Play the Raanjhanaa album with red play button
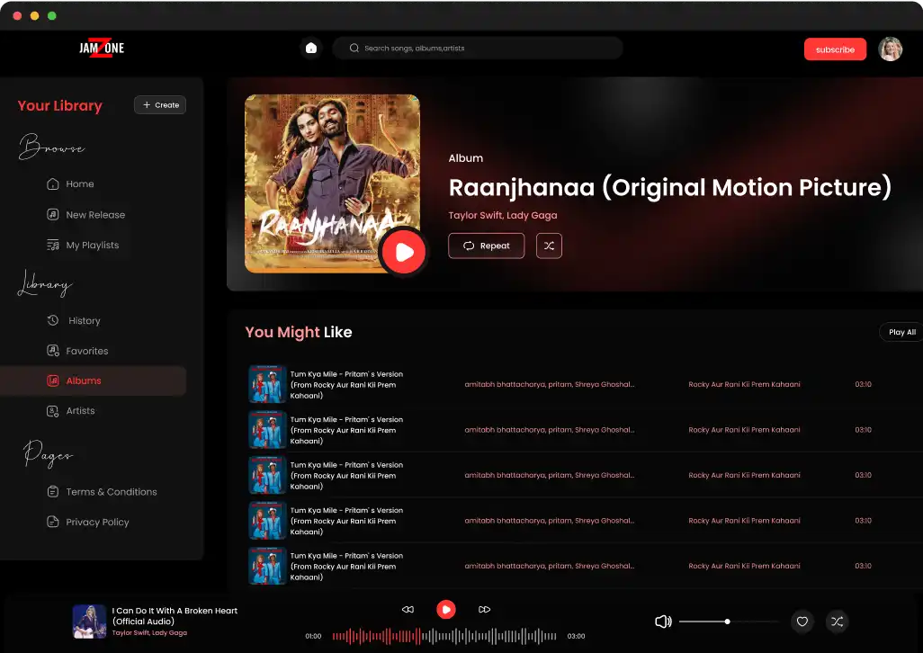The height and width of the screenshot is (653, 923). point(404,252)
